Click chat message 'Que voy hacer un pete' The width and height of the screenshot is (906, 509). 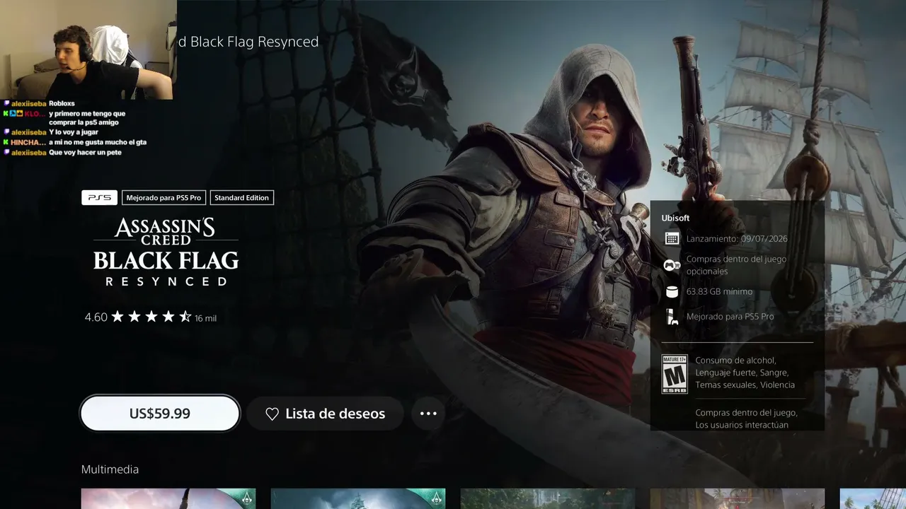86,153
